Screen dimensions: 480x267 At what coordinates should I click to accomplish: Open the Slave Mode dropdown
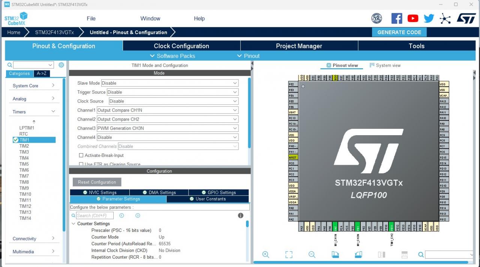pos(169,83)
